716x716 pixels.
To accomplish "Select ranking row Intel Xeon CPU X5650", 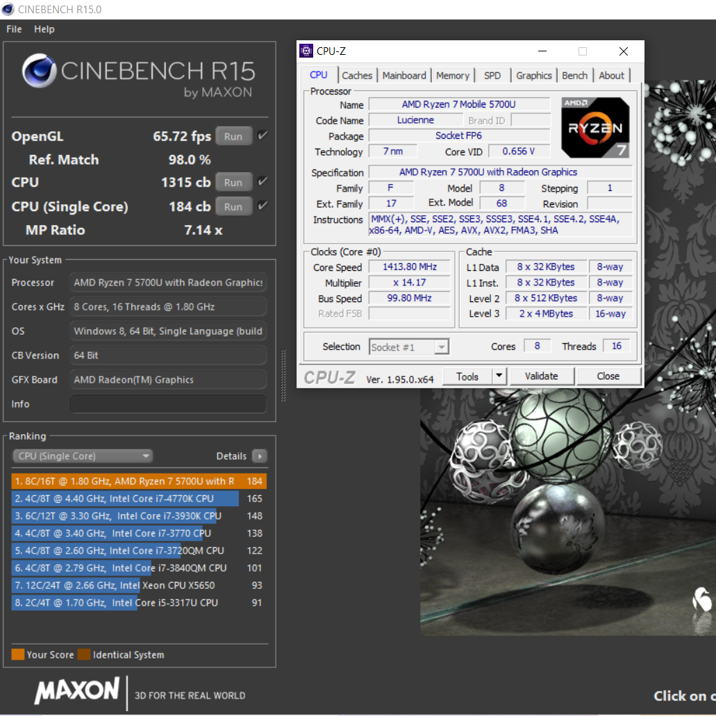I will tap(139, 585).
